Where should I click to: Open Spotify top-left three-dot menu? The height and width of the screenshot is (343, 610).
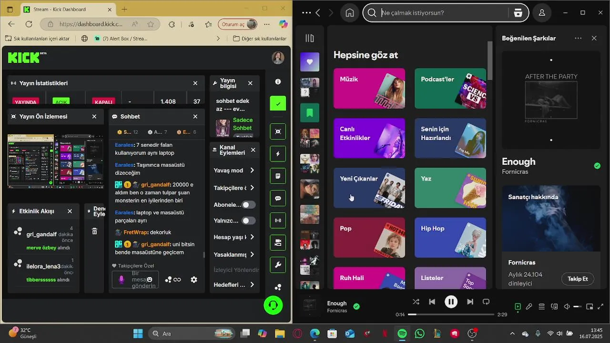point(306,13)
